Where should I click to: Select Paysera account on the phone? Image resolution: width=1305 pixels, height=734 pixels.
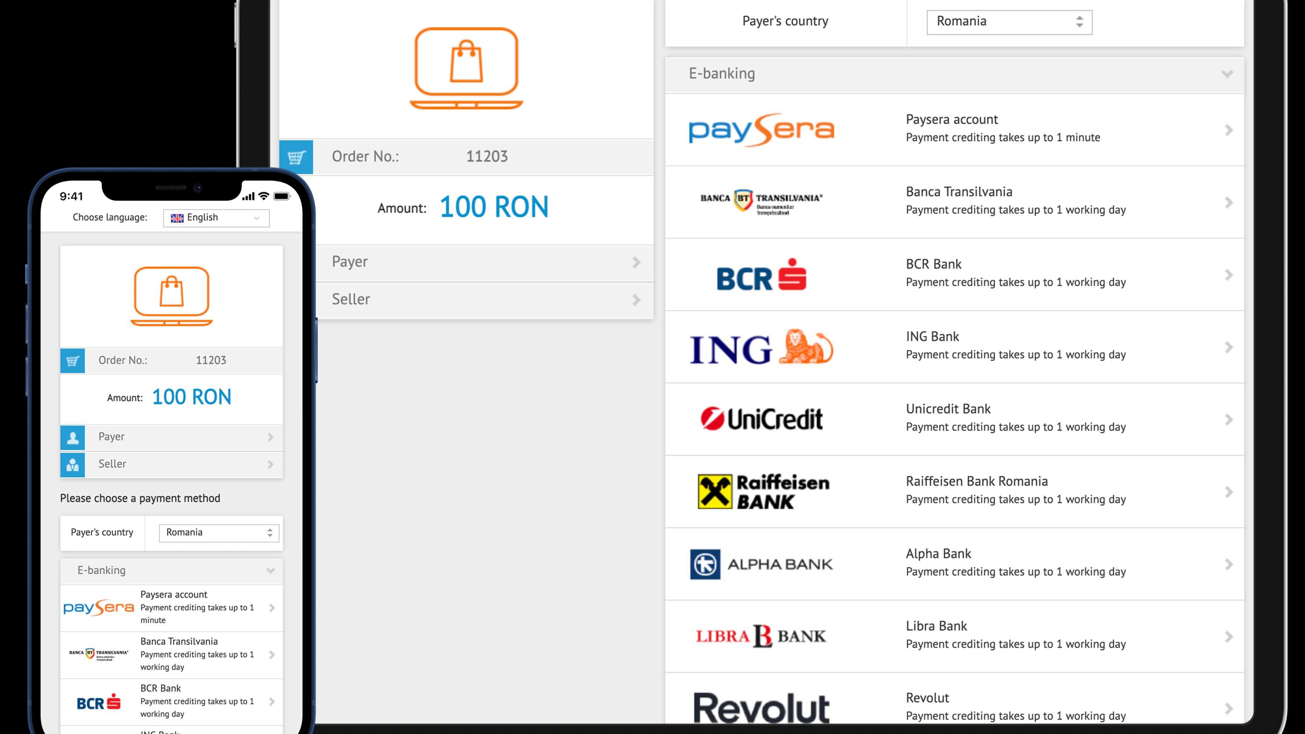(x=172, y=608)
